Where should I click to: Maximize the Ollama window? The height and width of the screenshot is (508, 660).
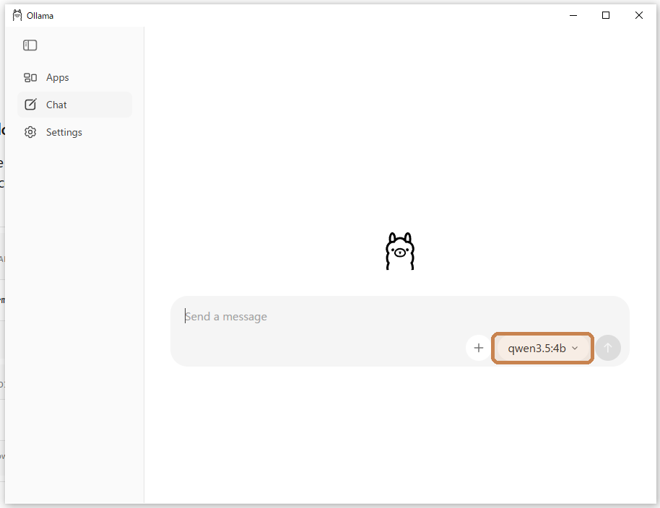pos(606,15)
